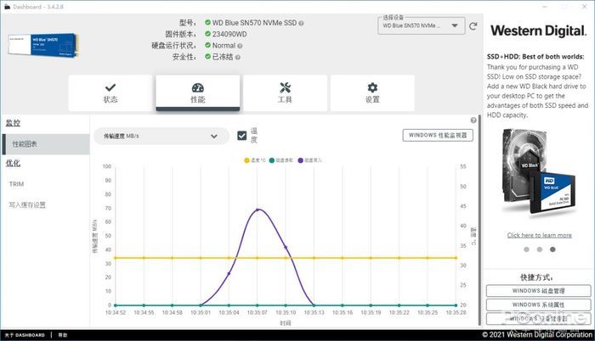Click 关于 DASHBOARD in the footer
The image size is (595, 341).
(x=25, y=335)
